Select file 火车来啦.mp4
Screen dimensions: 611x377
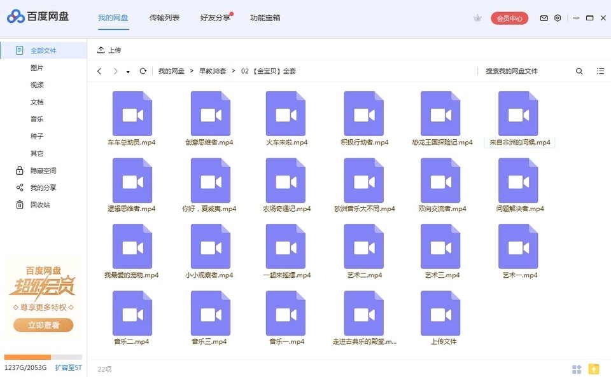(287, 119)
